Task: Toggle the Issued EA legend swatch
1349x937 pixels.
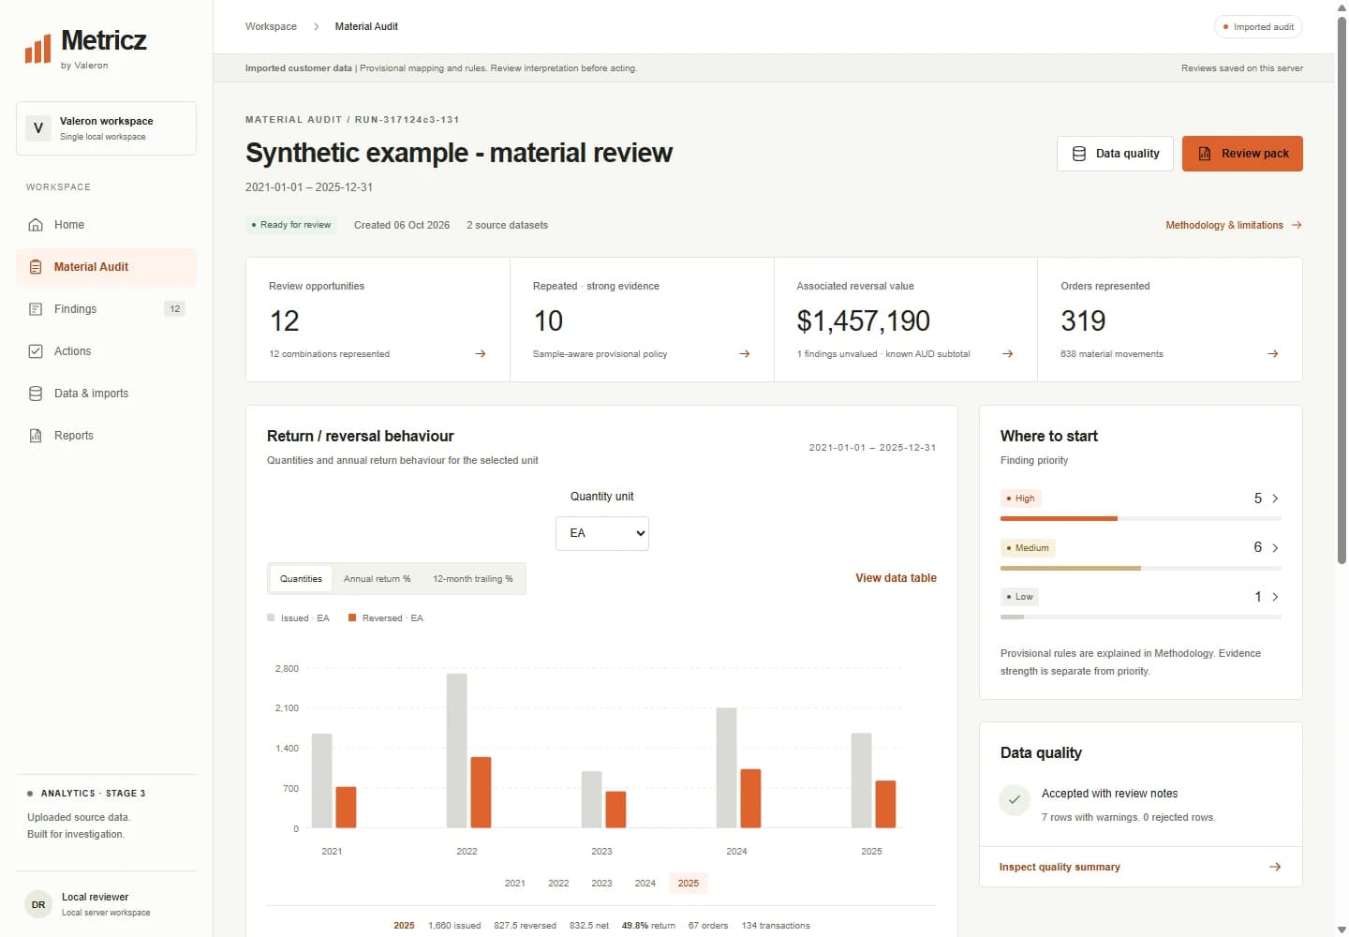Action: point(271,618)
